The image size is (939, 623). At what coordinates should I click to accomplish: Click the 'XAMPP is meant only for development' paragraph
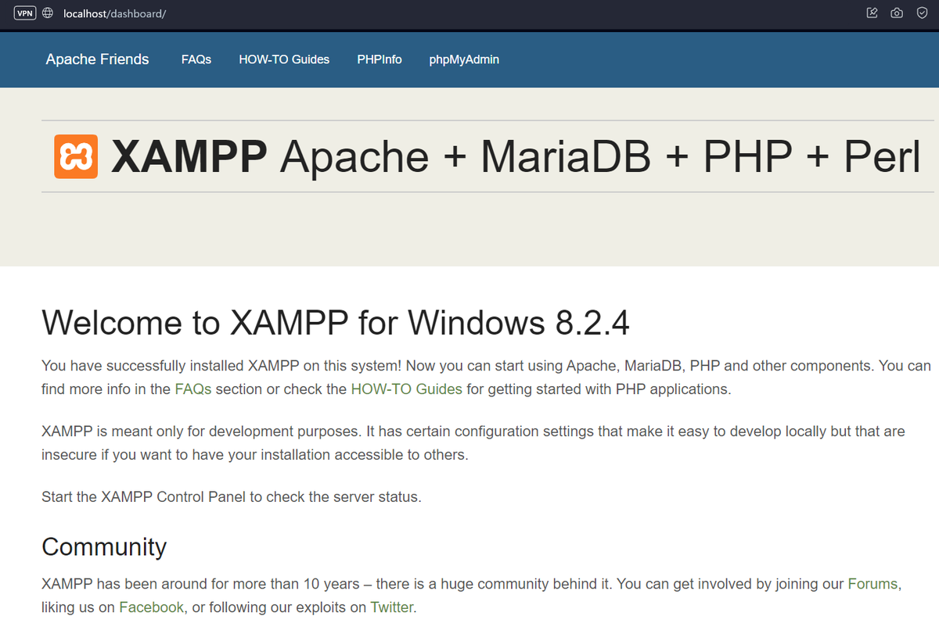pyautogui.click(x=473, y=443)
